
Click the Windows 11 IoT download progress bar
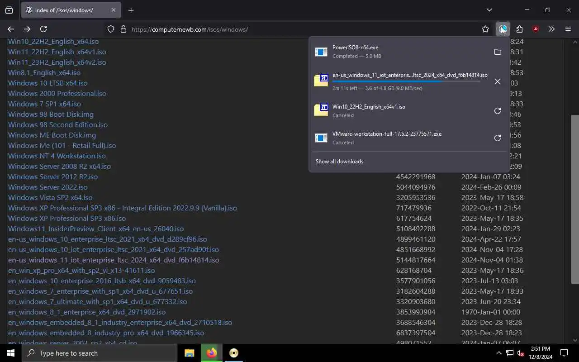pos(406,82)
